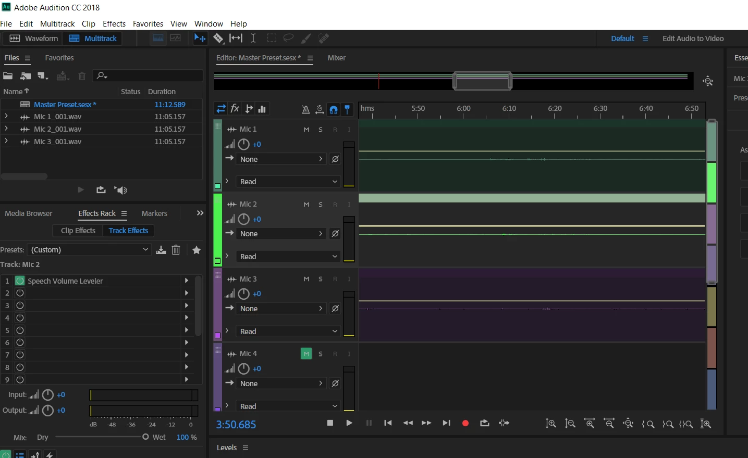Click favorite star icon in Effects Rack
Image resolution: width=748 pixels, height=458 pixels.
[x=197, y=250]
